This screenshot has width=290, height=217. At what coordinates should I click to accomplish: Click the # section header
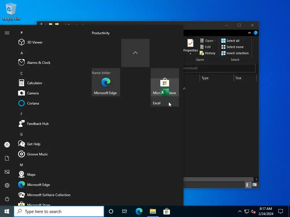tap(22, 32)
